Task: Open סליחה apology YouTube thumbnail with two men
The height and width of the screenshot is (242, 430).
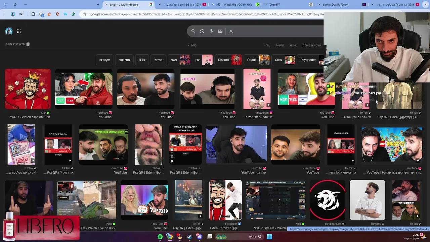Action: tap(208, 89)
